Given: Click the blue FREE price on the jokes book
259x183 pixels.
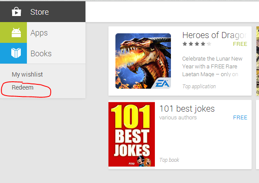Looking at the screenshot, I should (240, 117).
